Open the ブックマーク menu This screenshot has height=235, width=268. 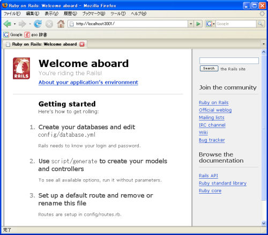(x=94, y=13)
